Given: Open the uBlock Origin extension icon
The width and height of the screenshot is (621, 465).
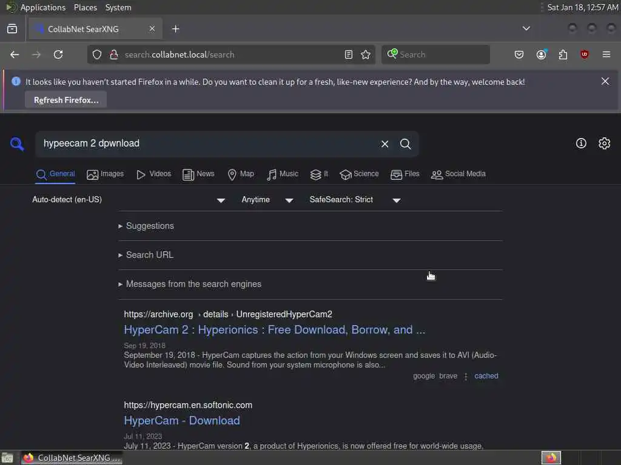Looking at the screenshot, I should point(585,54).
